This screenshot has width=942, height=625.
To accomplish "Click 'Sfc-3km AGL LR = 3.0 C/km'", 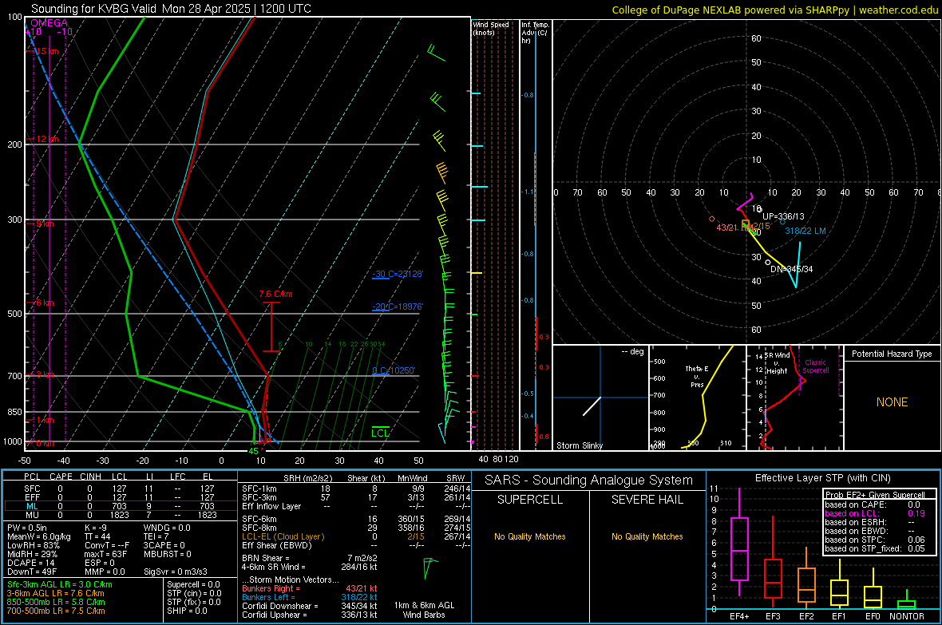I will [x=60, y=585].
